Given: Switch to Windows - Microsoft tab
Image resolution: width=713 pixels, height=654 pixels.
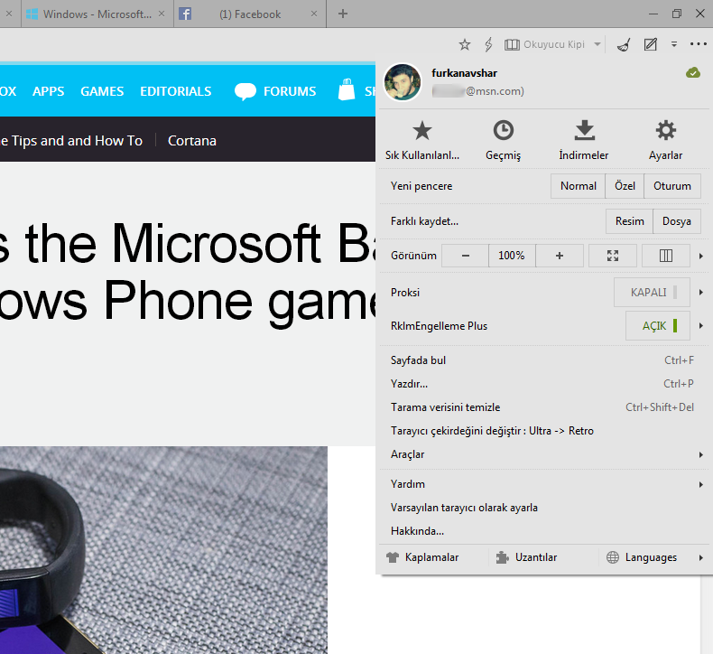Looking at the screenshot, I should click(x=97, y=14).
